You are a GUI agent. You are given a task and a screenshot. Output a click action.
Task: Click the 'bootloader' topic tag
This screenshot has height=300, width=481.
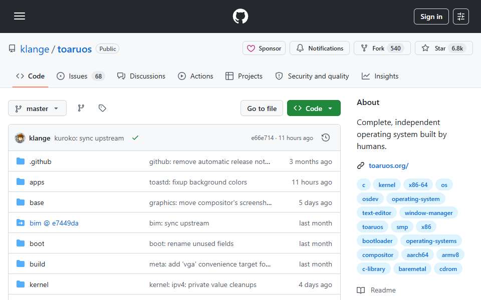(377, 241)
